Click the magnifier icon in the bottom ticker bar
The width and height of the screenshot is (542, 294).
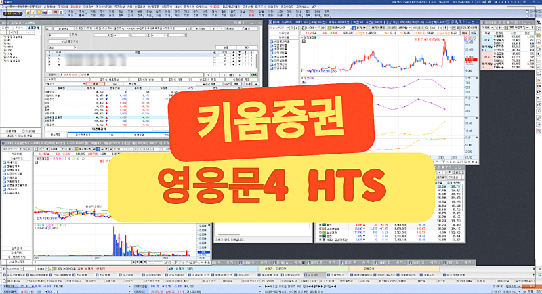click(x=50, y=268)
